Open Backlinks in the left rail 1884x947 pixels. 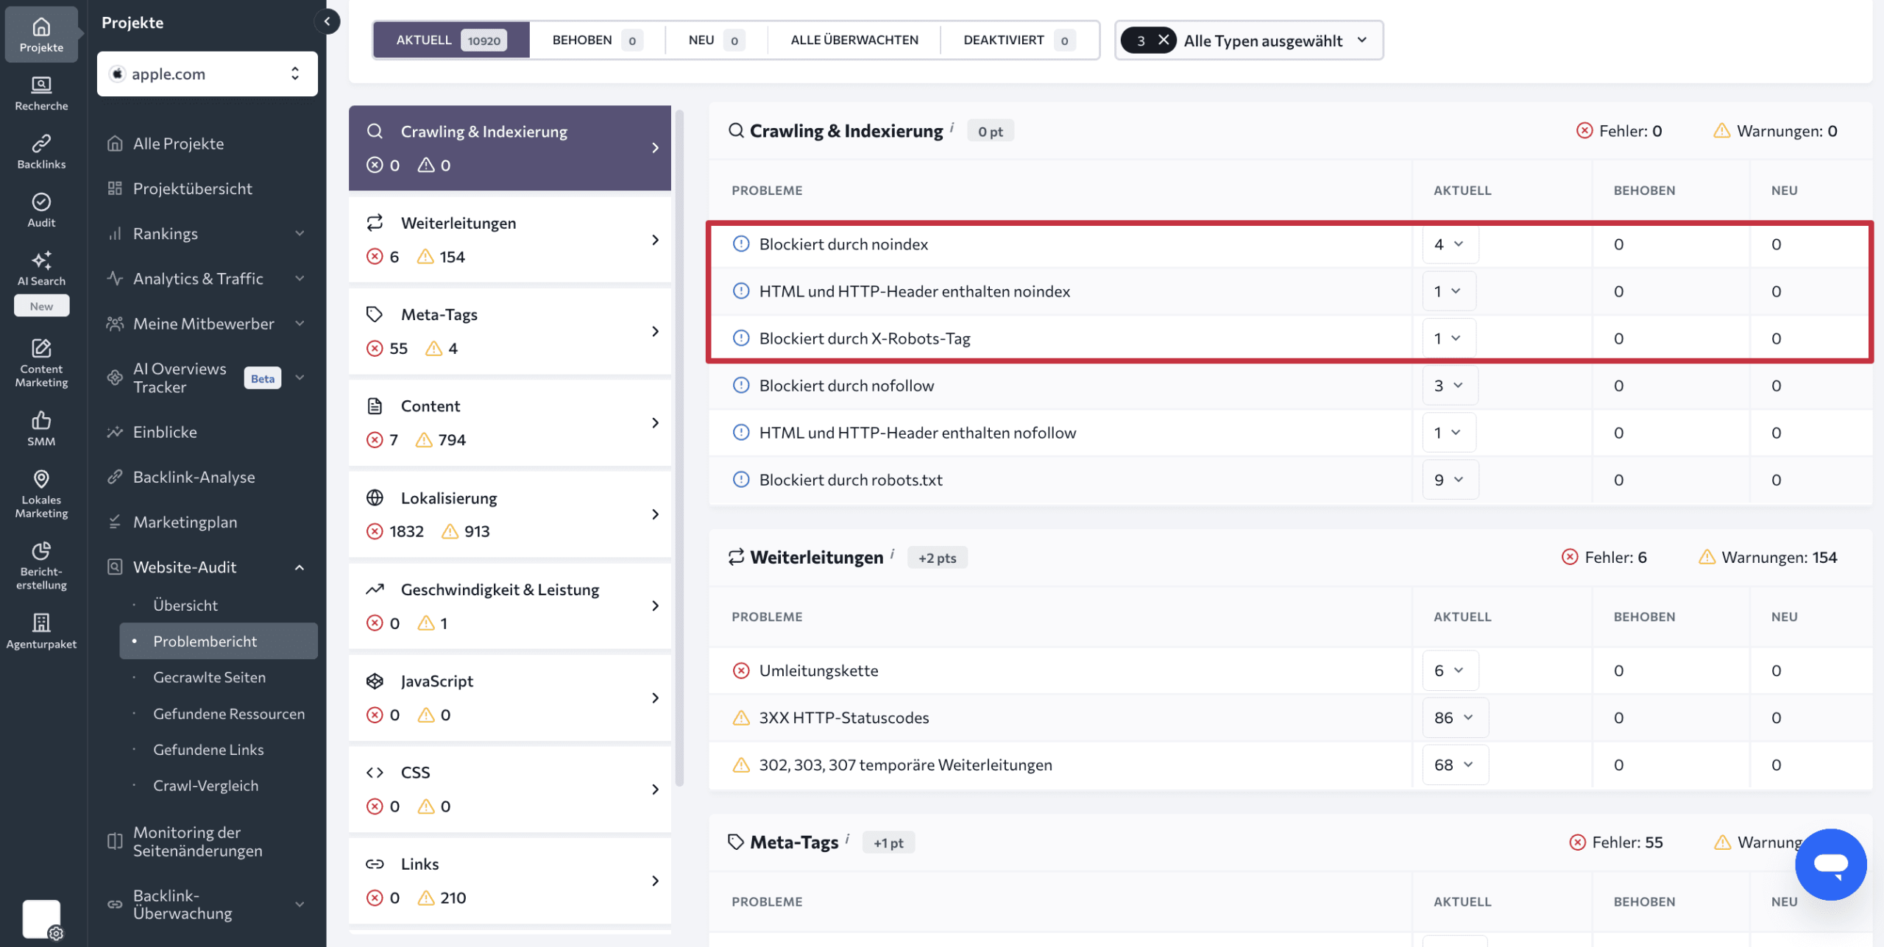coord(41,152)
